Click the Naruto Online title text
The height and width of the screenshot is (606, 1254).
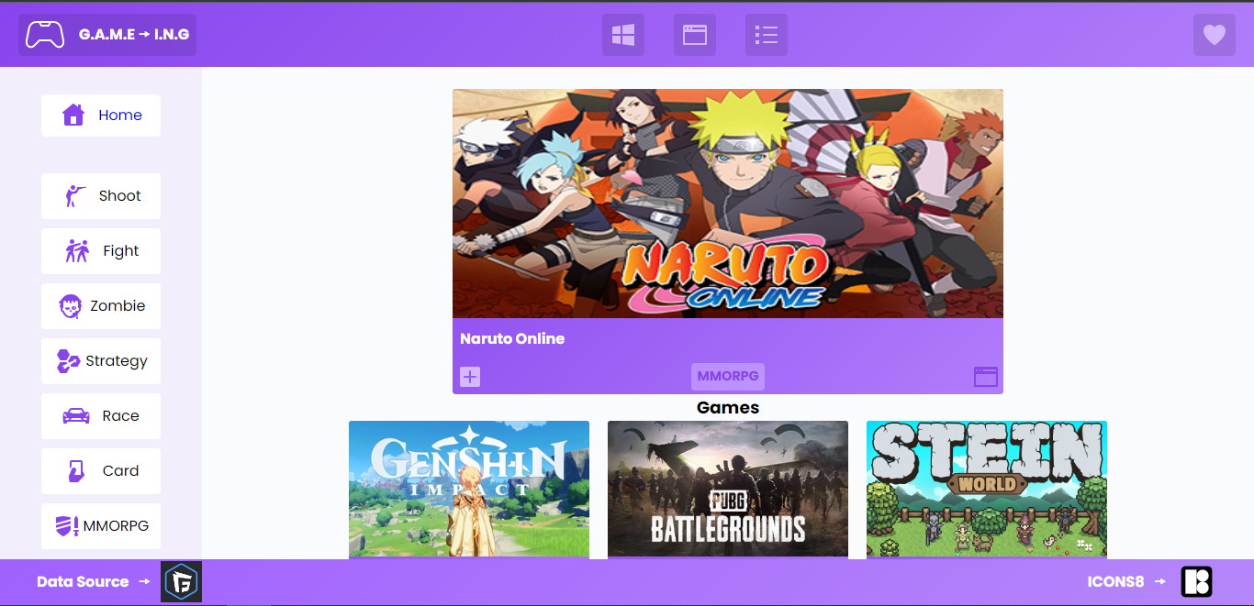click(512, 339)
